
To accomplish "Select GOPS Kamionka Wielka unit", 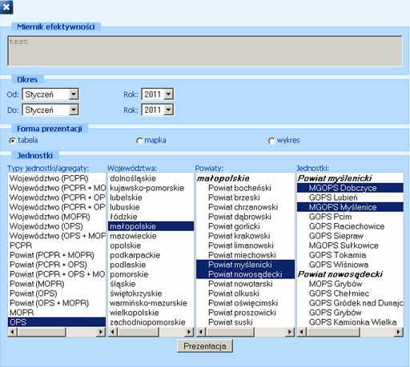I will coord(350,322).
